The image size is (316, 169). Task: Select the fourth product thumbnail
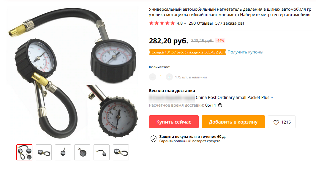pos(82,152)
